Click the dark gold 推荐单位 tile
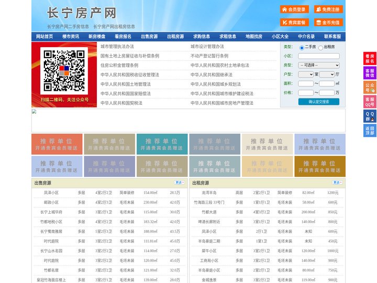This screenshot has height=283, width=377. pos(320,166)
